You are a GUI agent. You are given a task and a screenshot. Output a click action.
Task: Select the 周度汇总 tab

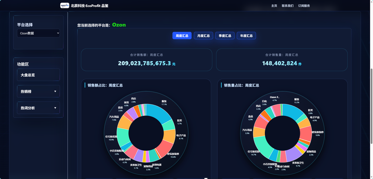click(x=182, y=36)
